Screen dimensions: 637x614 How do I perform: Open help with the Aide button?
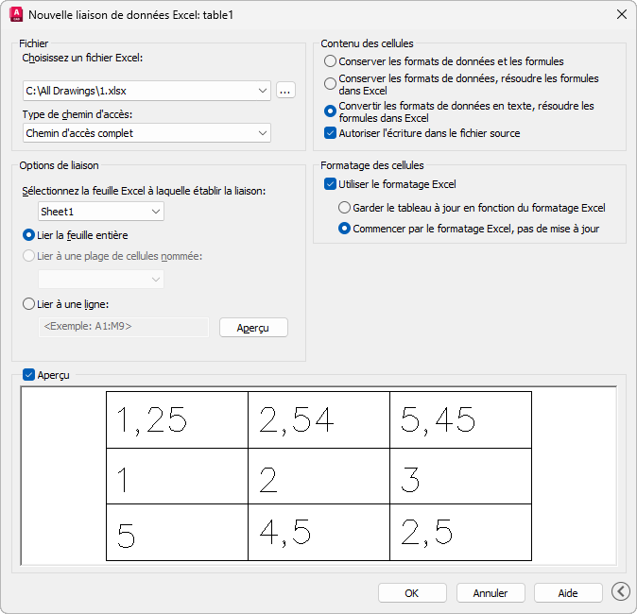568,593
